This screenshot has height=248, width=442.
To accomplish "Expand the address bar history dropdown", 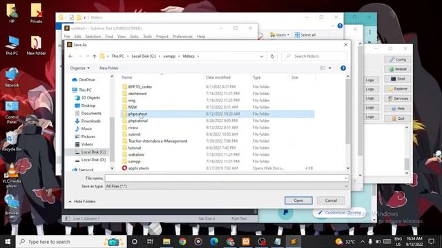I will click(262, 56).
